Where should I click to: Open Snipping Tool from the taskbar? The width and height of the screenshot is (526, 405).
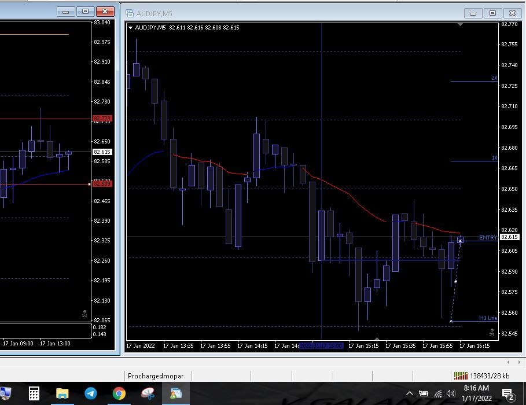(x=148, y=393)
